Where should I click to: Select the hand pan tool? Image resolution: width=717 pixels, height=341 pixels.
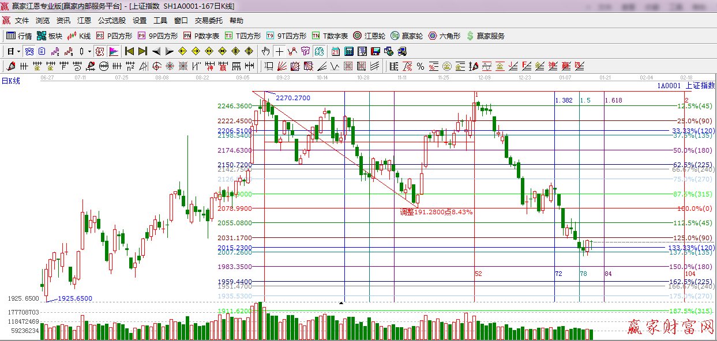[x=265, y=51]
